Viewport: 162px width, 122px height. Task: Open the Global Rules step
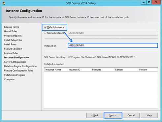pos(11,31)
